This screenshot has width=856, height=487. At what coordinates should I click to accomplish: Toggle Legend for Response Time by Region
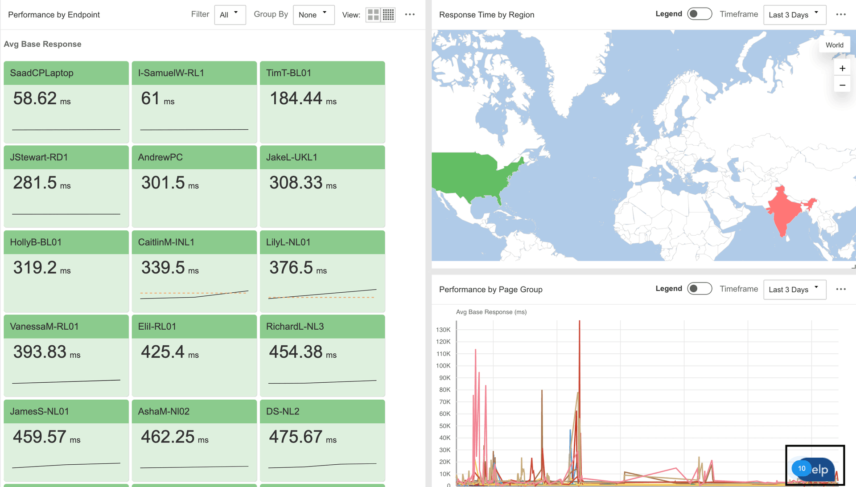[x=699, y=14]
